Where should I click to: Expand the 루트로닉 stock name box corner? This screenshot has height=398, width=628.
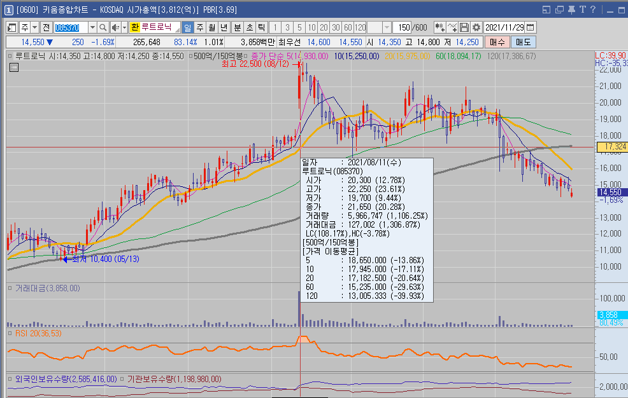pyautogui.click(x=177, y=30)
